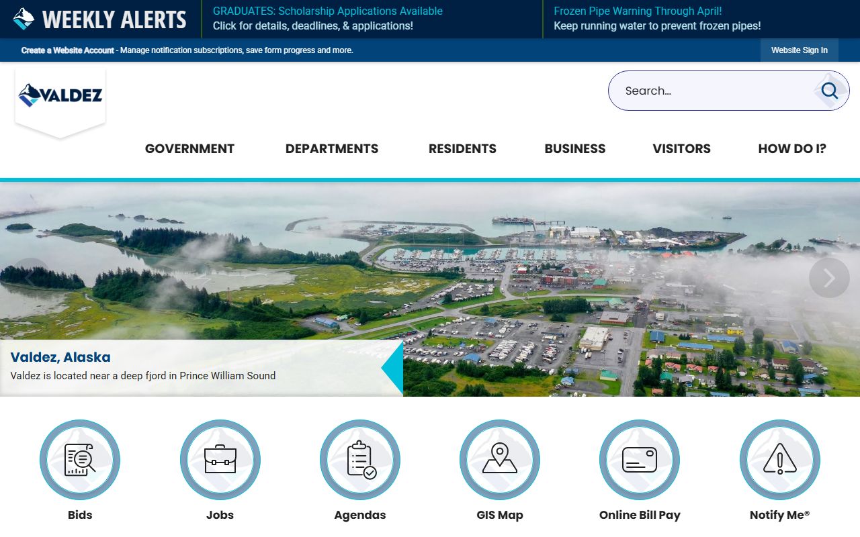Open the Agendas clipboard icon
Image resolution: width=860 pixels, height=537 pixels.
(360, 460)
